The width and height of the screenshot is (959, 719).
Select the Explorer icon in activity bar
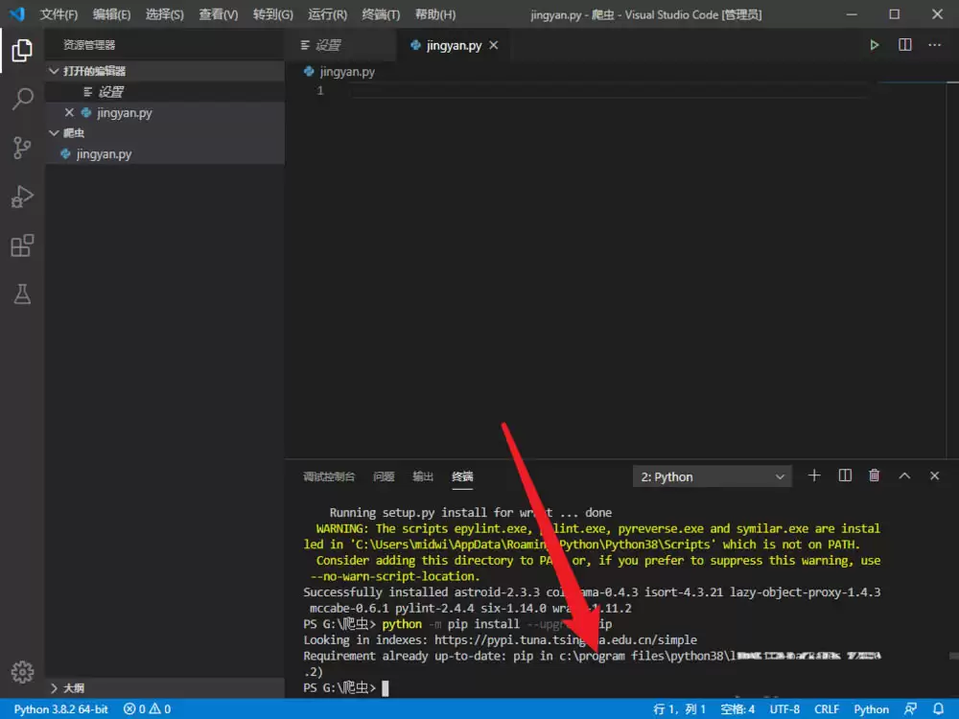21,51
